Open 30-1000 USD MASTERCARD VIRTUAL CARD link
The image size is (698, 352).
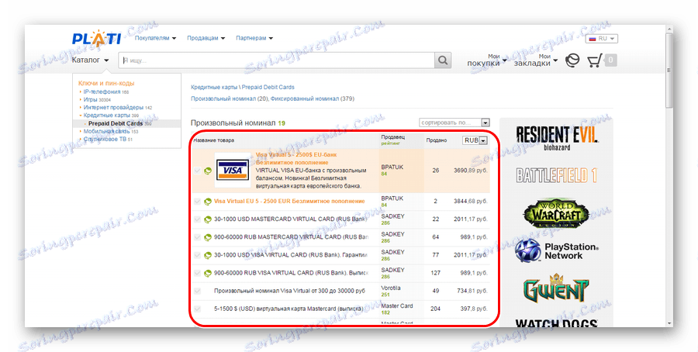[291, 219]
